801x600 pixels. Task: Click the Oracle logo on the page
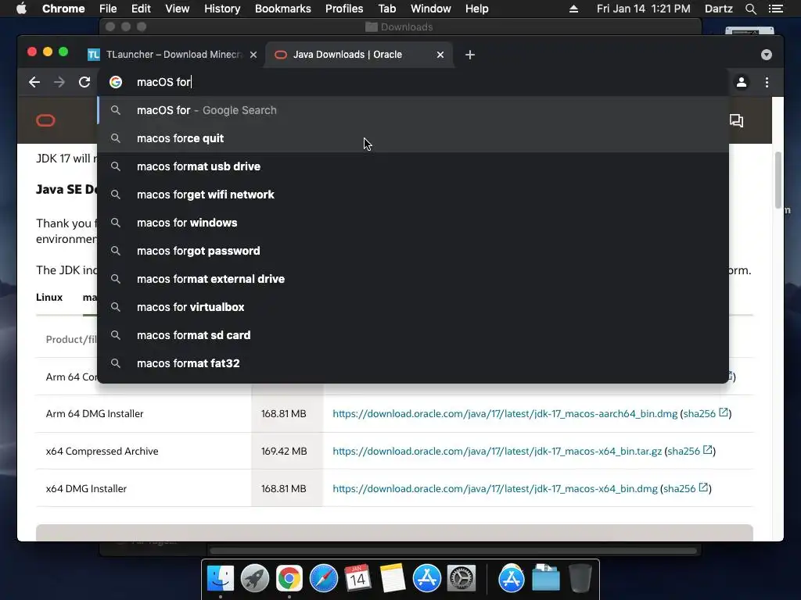[45, 120]
